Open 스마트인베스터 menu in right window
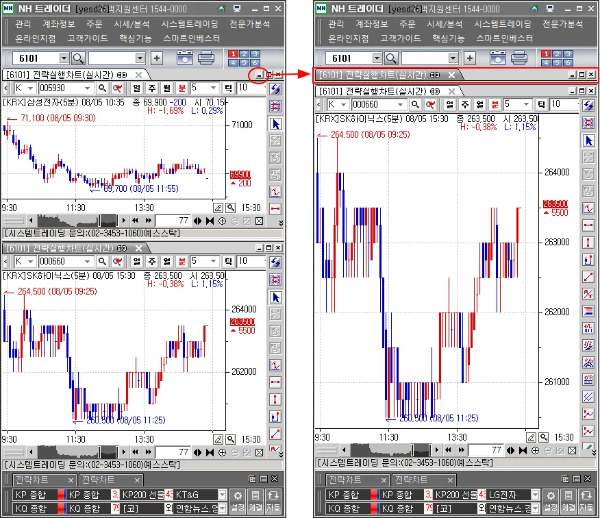Viewport: 600px width, 518px height. (504, 38)
